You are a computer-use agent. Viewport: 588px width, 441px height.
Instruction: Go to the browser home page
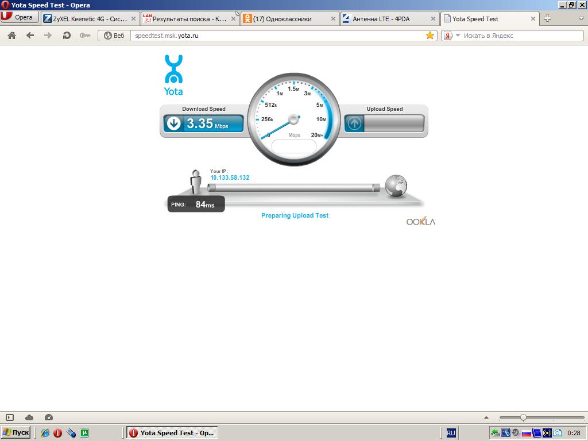coord(12,36)
